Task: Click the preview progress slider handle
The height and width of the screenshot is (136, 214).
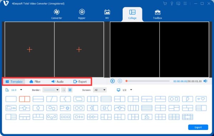Action: point(127,81)
